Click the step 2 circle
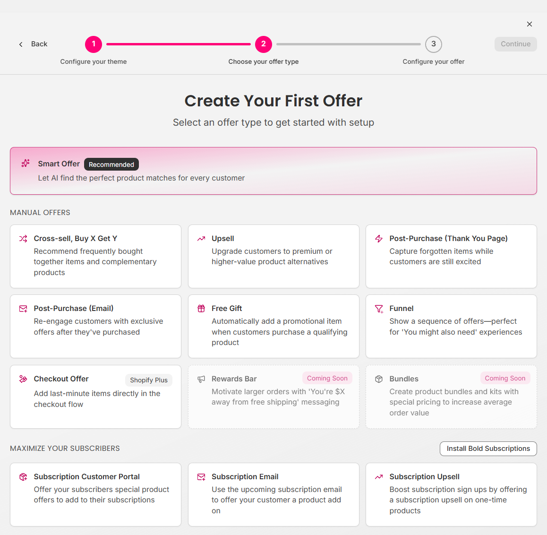 [264, 44]
